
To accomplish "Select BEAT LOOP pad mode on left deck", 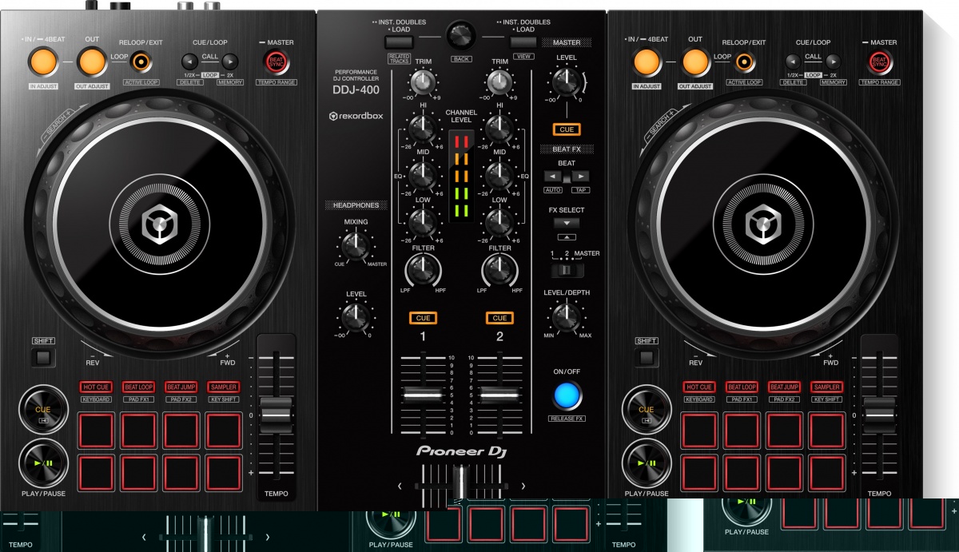I will click(x=139, y=387).
